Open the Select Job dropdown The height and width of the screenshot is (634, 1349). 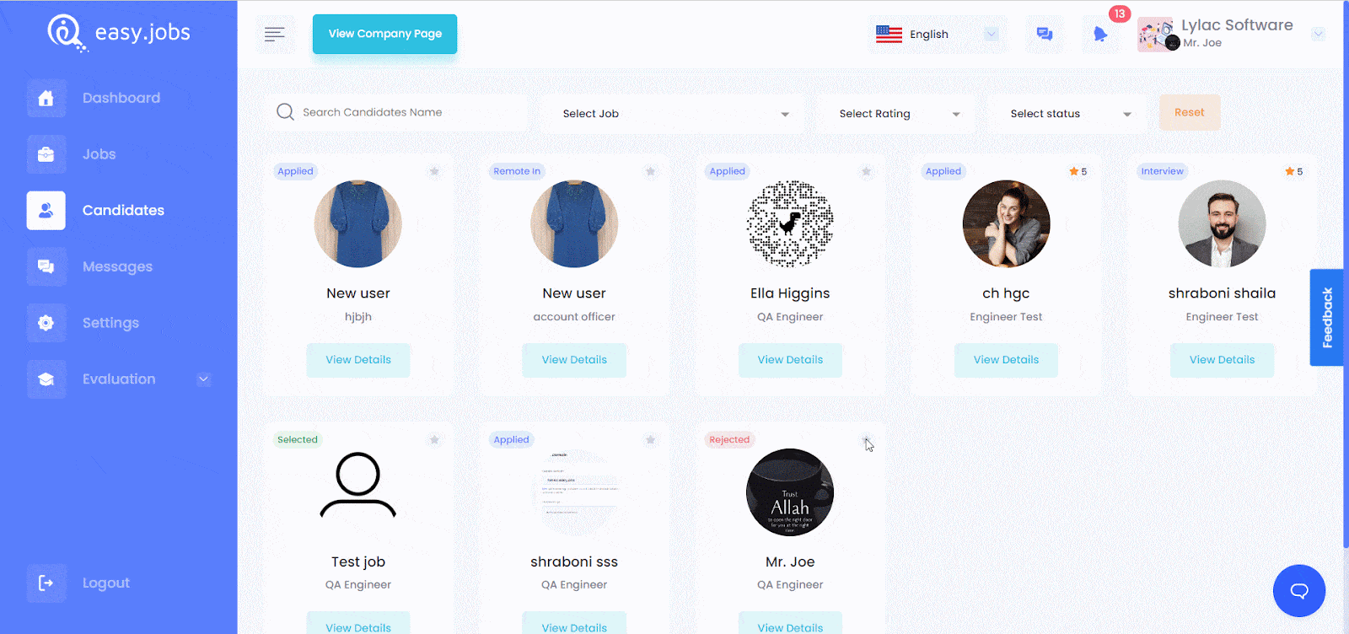click(x=675, y=114)
